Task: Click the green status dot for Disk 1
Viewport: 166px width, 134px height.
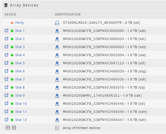Action: click(x=12, y=31)
